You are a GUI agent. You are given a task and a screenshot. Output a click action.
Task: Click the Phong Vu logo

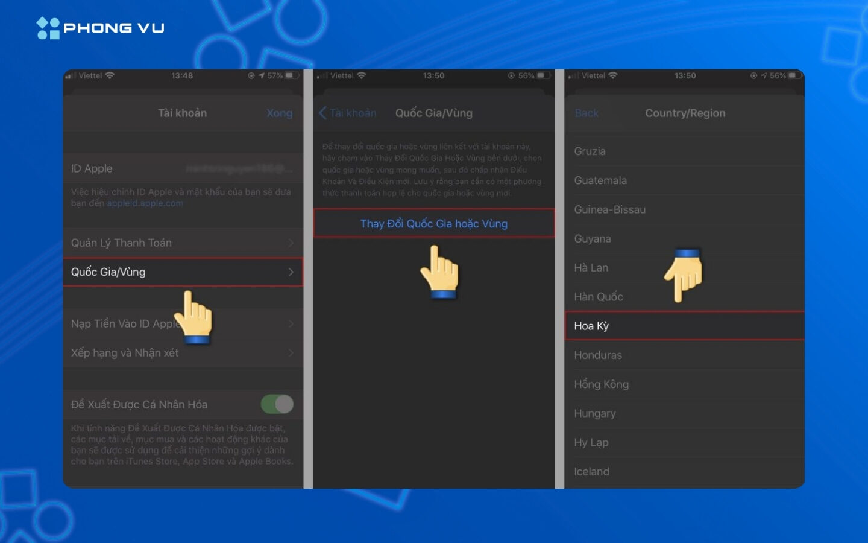100,28
